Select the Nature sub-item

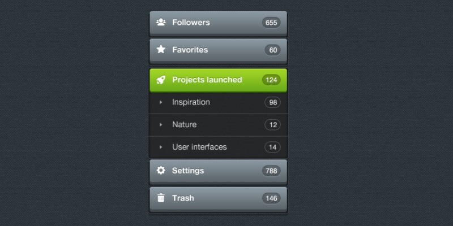[x=185, y=124]
